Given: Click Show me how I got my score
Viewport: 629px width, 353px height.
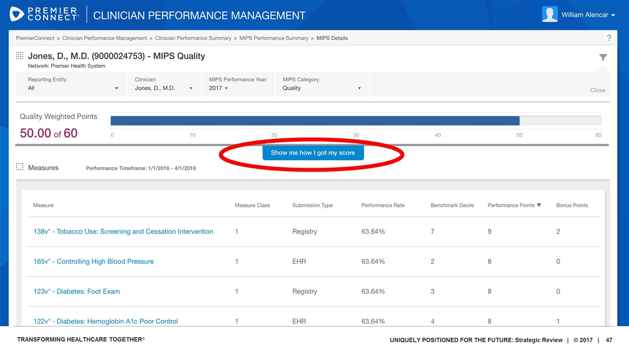Looking at the screenshot, I should coord(313,152).
